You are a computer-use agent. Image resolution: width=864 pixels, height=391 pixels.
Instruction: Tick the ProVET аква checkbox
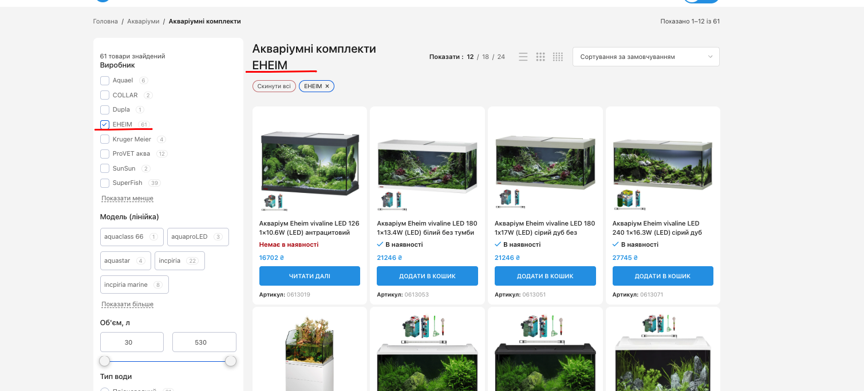pyautogui.click(x=105, y=154)
